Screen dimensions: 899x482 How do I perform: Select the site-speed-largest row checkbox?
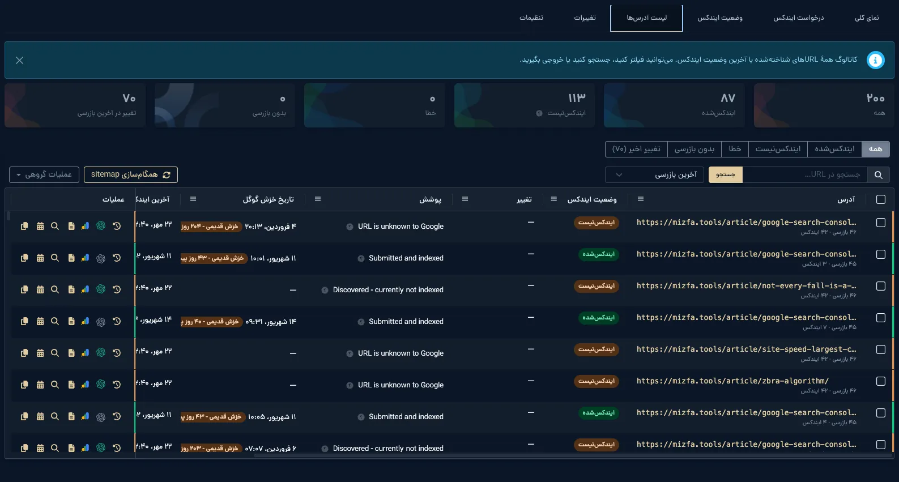tap(880, 349)
